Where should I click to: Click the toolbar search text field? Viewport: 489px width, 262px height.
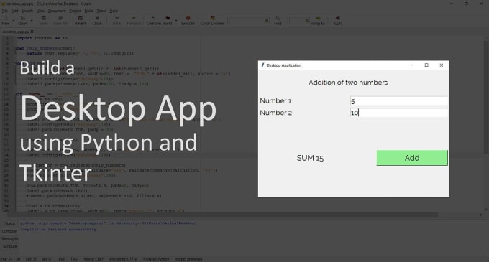coord(249,21)
